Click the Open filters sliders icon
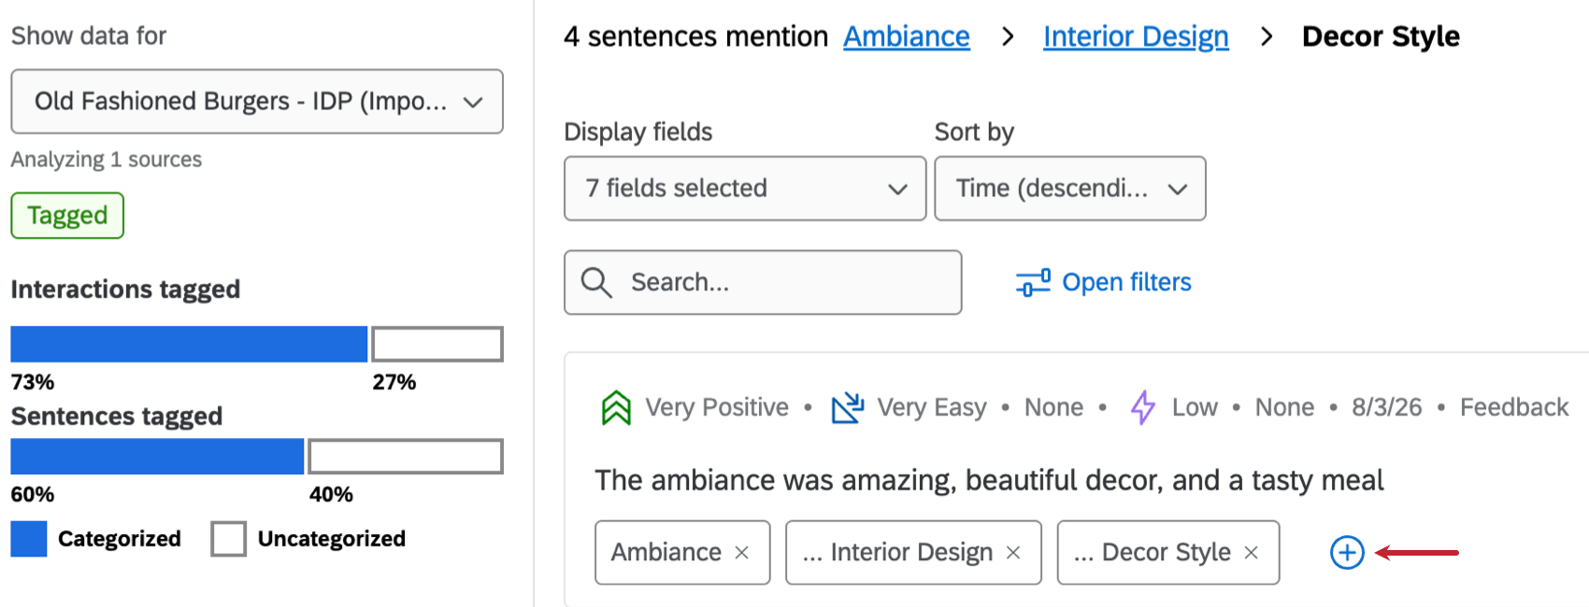Viewport: 1589px width, 607px height. click(x=1033, y=282)
